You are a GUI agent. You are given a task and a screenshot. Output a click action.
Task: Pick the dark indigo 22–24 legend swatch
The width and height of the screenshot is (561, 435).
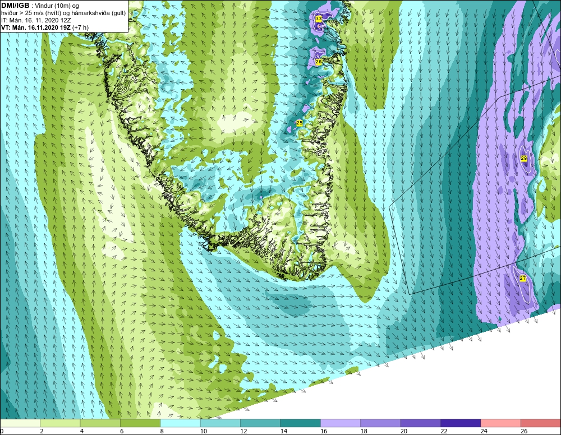point(461,423)
